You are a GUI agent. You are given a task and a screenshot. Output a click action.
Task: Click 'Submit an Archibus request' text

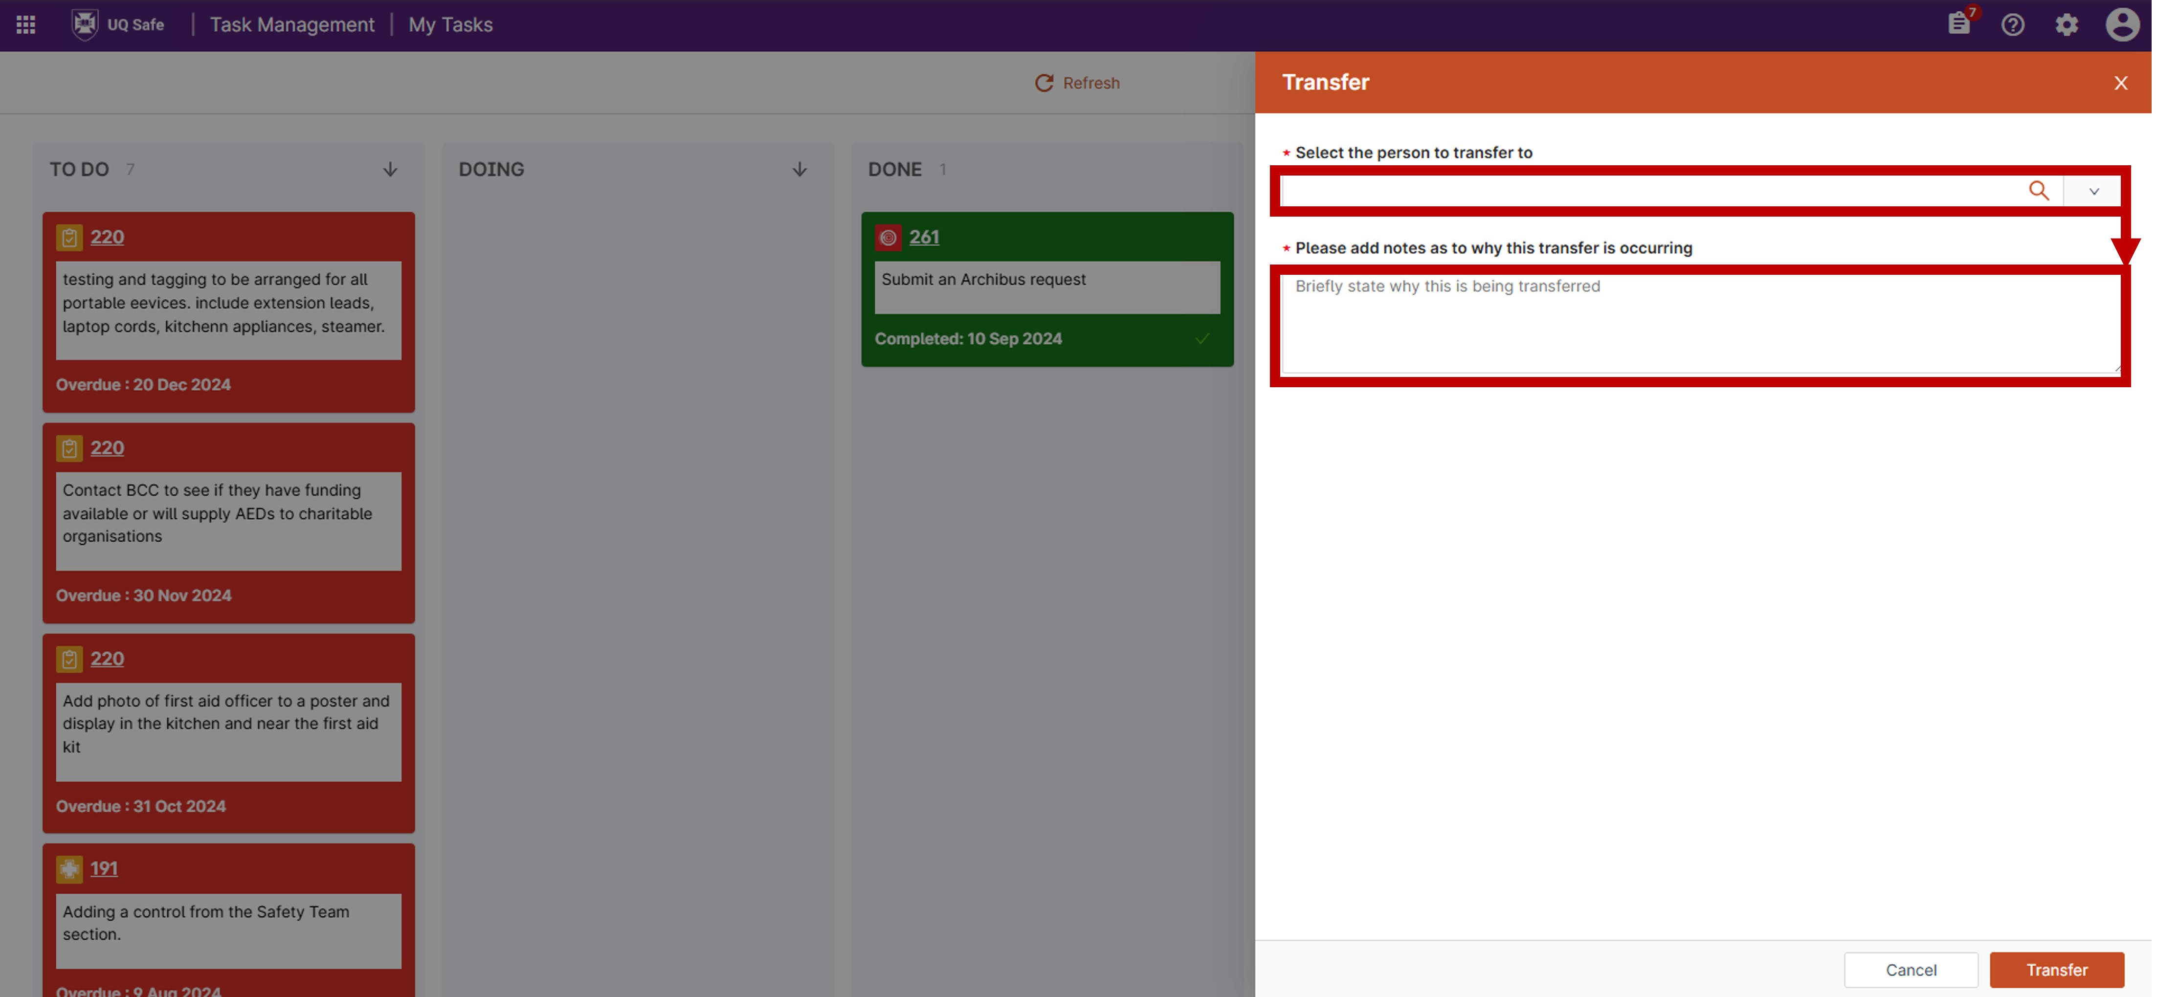tap(983, 280)
